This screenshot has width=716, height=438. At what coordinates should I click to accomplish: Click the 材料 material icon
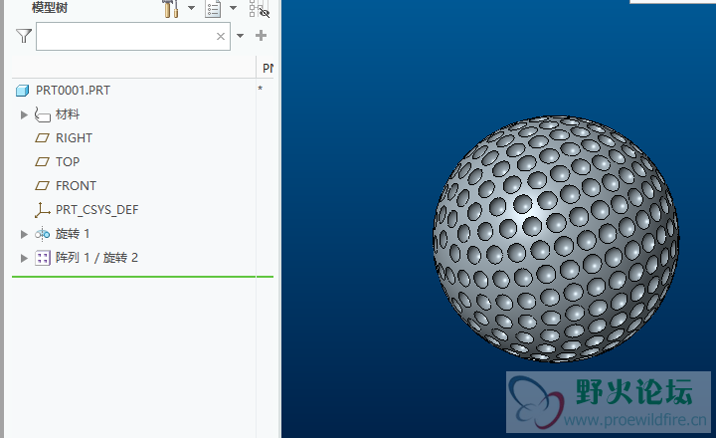[42, 114]
